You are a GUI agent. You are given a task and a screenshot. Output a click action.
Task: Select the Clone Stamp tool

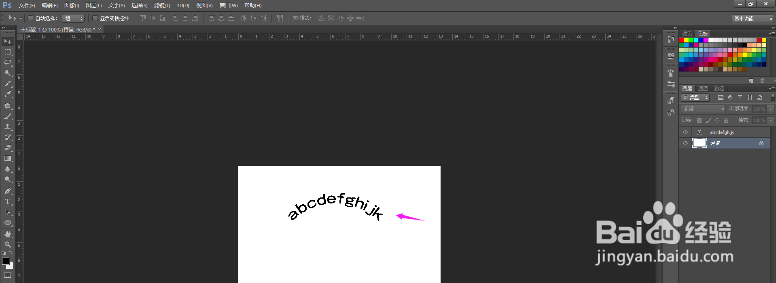(8, 127)
